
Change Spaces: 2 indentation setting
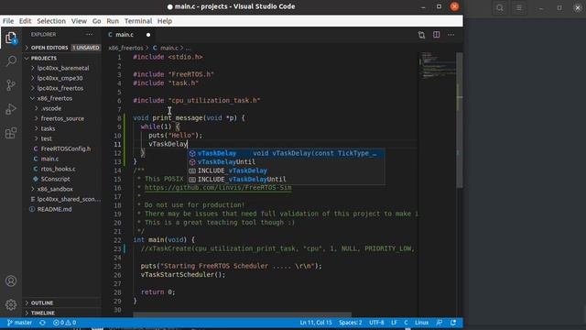(350, 323)
